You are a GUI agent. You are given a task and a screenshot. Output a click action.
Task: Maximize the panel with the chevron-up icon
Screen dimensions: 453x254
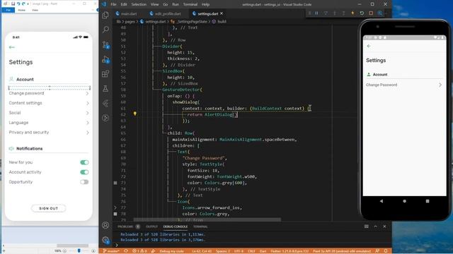(x=375, y=226)
